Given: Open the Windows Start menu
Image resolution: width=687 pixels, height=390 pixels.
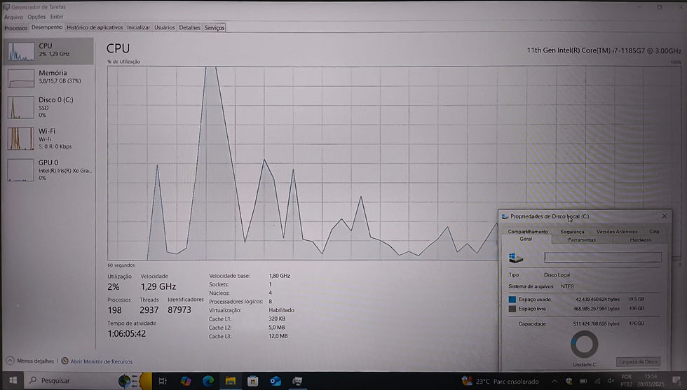Looking at the screenshot, I should pyautogui.click(x=13, y=380).
